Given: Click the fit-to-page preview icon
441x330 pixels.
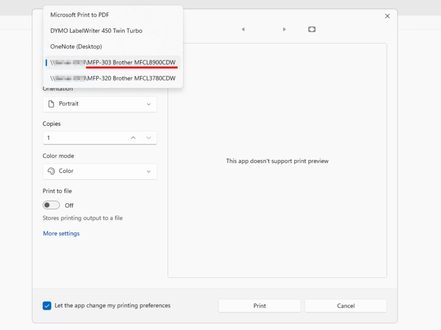Looking at the screenshot, I should [x=312, y=29].
